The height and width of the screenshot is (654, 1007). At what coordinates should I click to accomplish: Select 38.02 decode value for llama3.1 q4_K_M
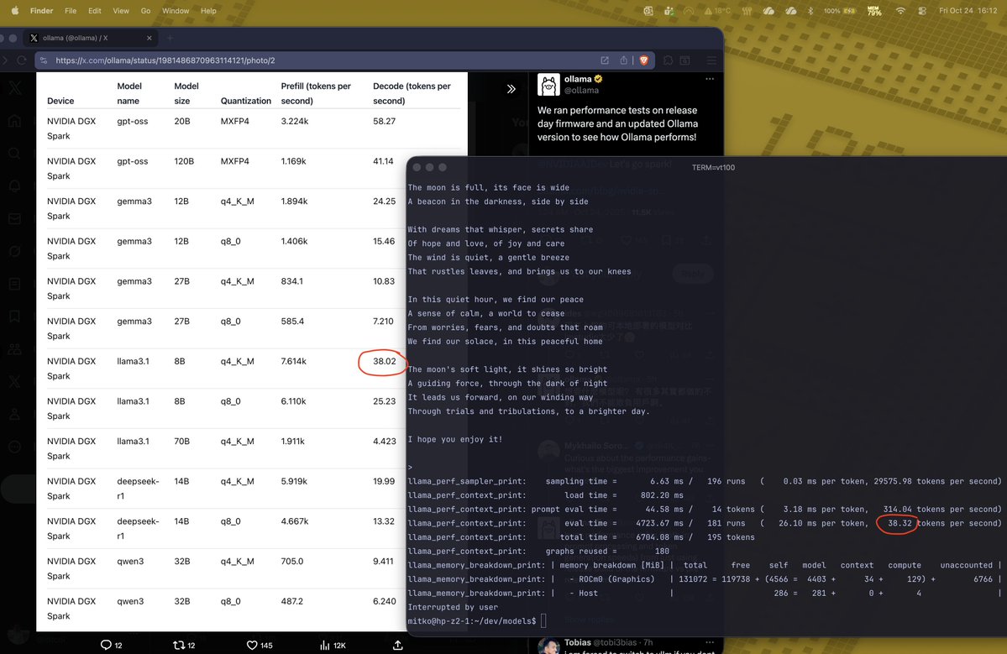384,361
